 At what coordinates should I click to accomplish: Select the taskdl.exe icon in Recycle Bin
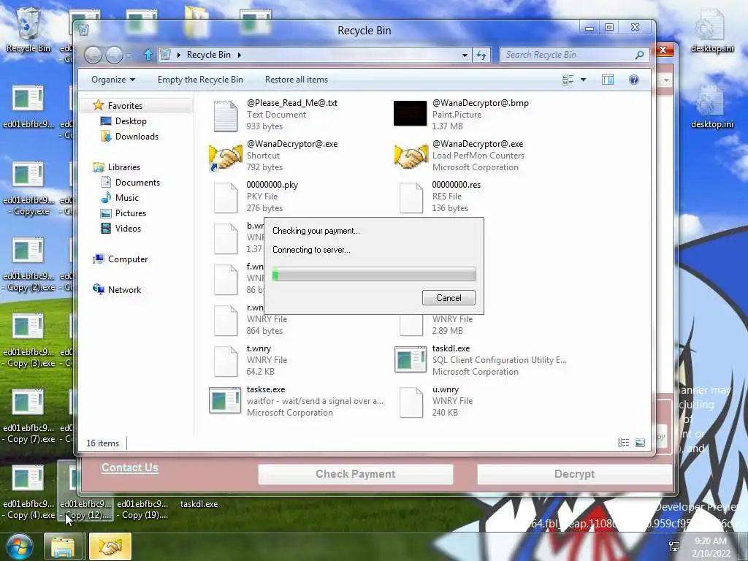pyautogui.click(x=411, y=359)
